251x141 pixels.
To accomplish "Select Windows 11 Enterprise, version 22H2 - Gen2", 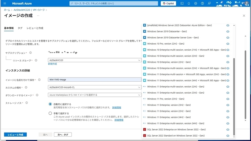I will [169, 111].
